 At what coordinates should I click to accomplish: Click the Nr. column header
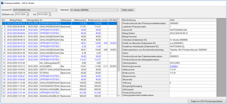[x=4, y=20]
